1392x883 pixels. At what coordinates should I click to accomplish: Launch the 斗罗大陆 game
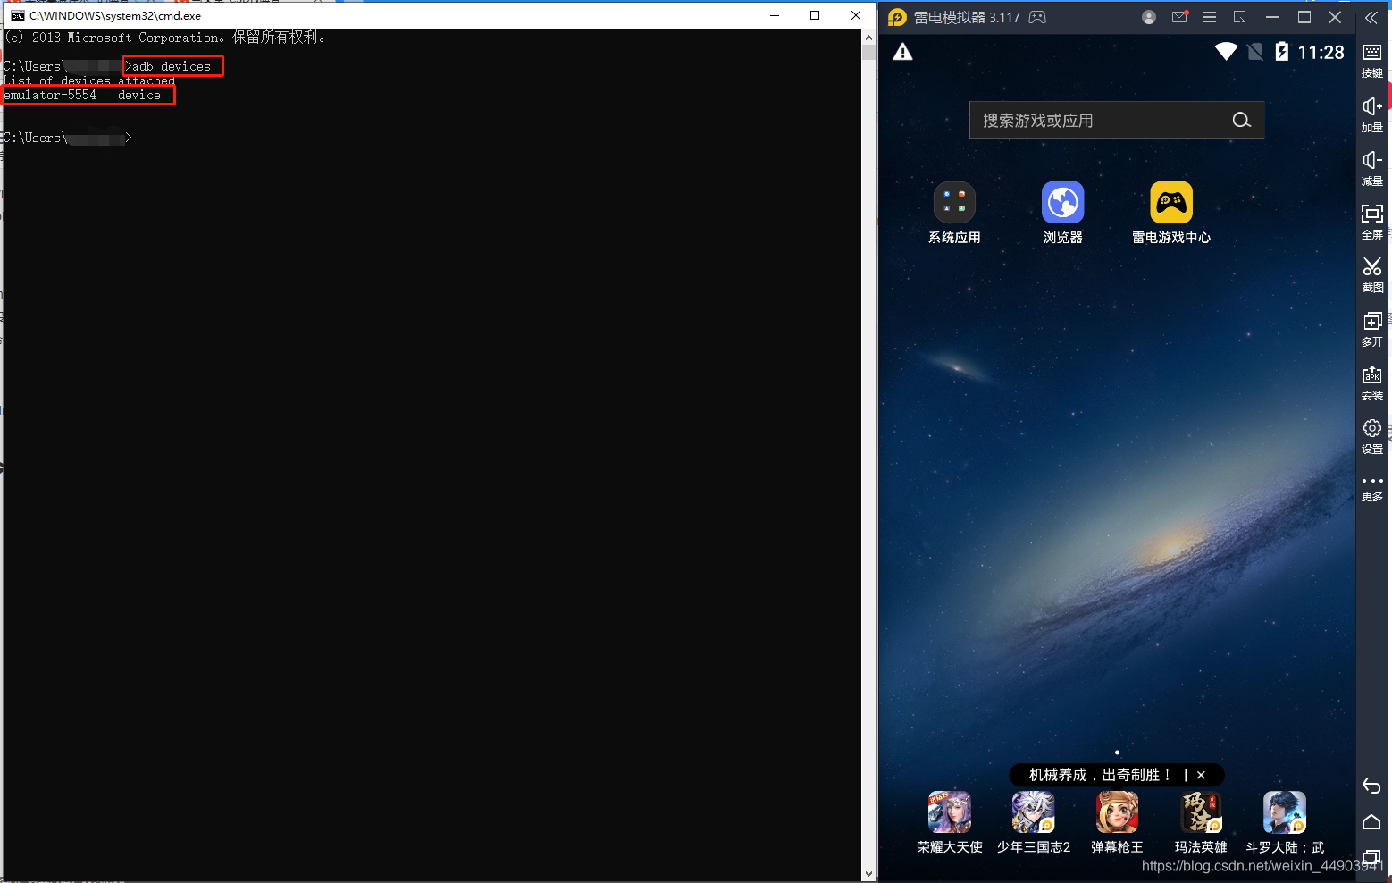1285,812
